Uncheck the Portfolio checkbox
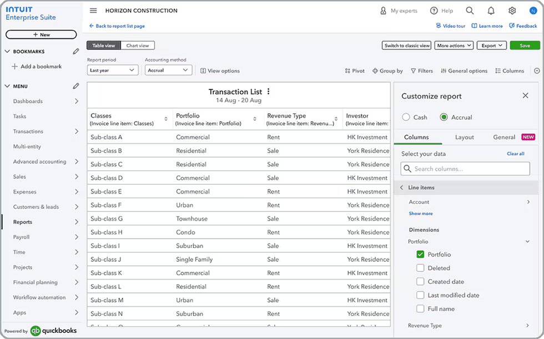This screenshot has height=339, width=544. click(420, 255)
